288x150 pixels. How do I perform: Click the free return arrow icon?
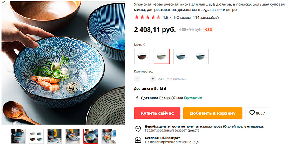point(138,140)
